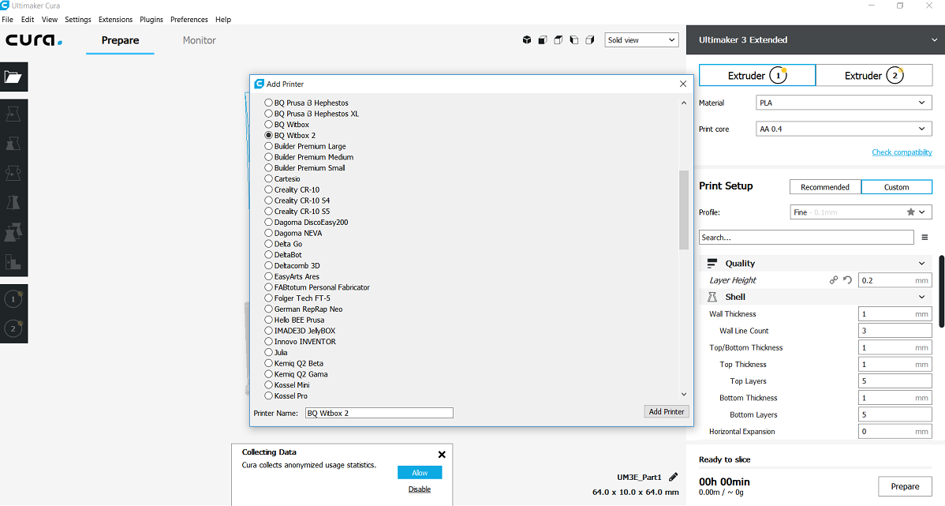Screen dimensions: 945x506
Task: Close the Add Printer dialog
Action: click(x=683, y=84)
